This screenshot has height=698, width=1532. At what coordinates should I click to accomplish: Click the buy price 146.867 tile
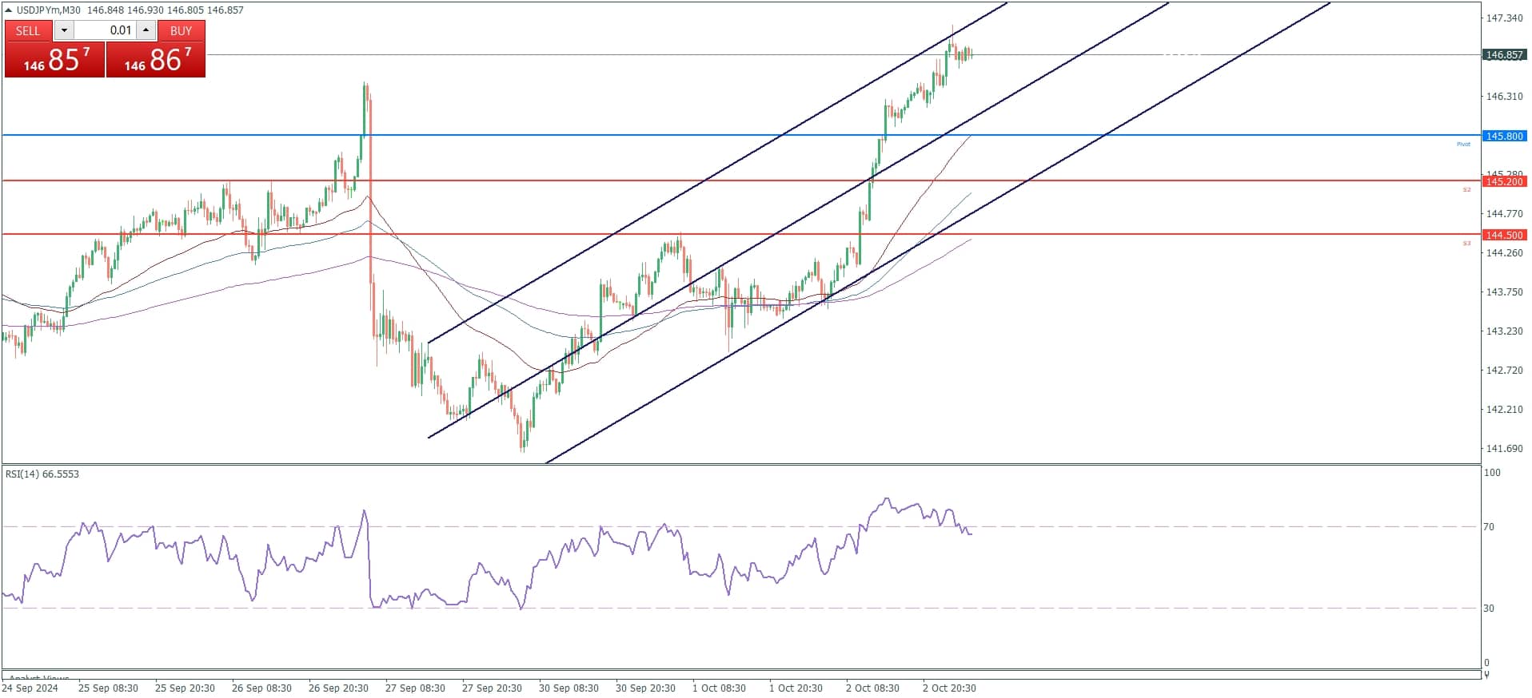point(156,60)
